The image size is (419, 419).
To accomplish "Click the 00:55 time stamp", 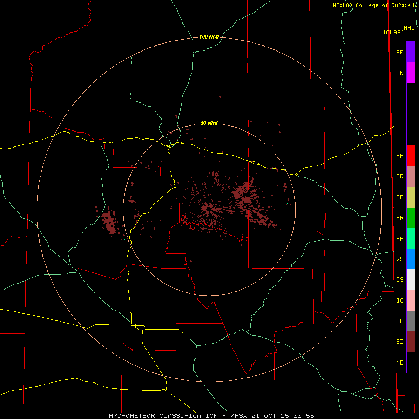I will coord(304,416).
